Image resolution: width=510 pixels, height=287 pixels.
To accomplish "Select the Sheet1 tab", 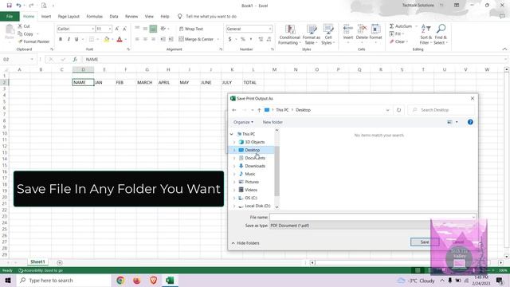I will [x=37, y=262].
